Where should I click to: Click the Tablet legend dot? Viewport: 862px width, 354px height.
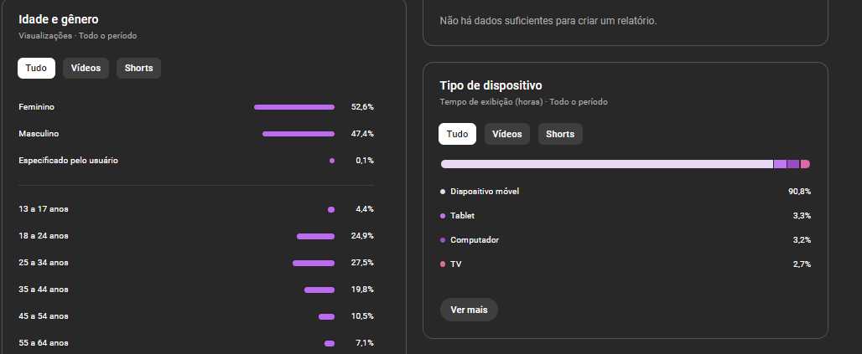click(x=443, y=216)
